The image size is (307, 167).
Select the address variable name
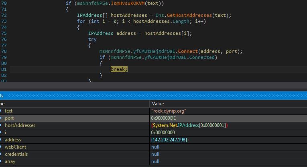coord(13,140)
